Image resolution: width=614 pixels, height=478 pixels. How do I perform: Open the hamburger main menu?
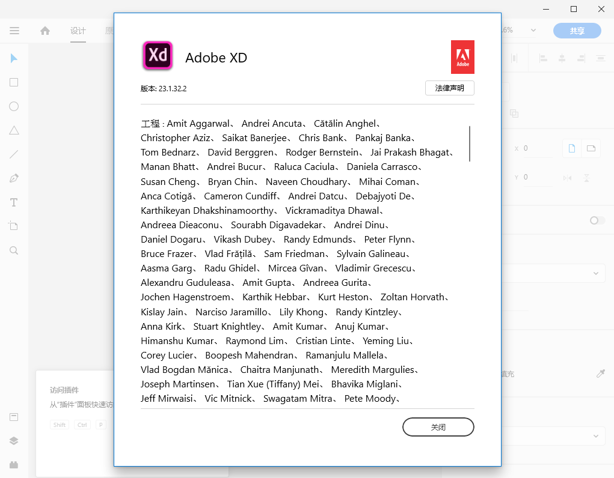coord(14,31)
